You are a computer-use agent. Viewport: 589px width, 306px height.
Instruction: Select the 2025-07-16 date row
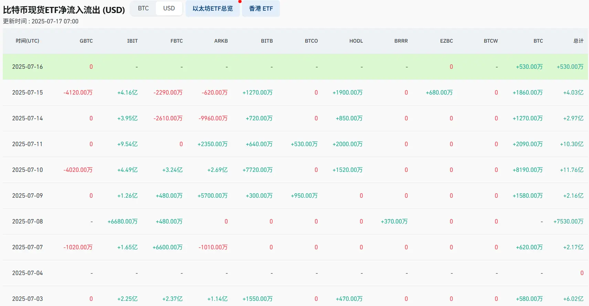[295, 67]
